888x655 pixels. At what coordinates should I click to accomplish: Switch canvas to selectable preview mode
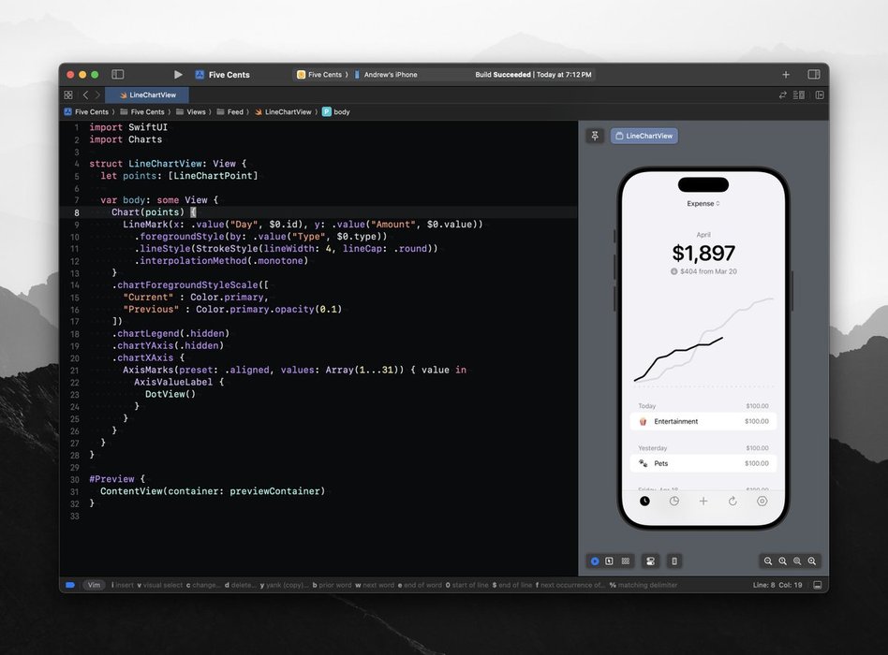[x=609, y=560]
